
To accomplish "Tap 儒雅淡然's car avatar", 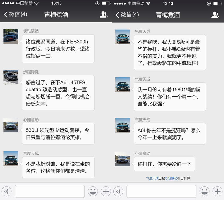I will point(11,36).
